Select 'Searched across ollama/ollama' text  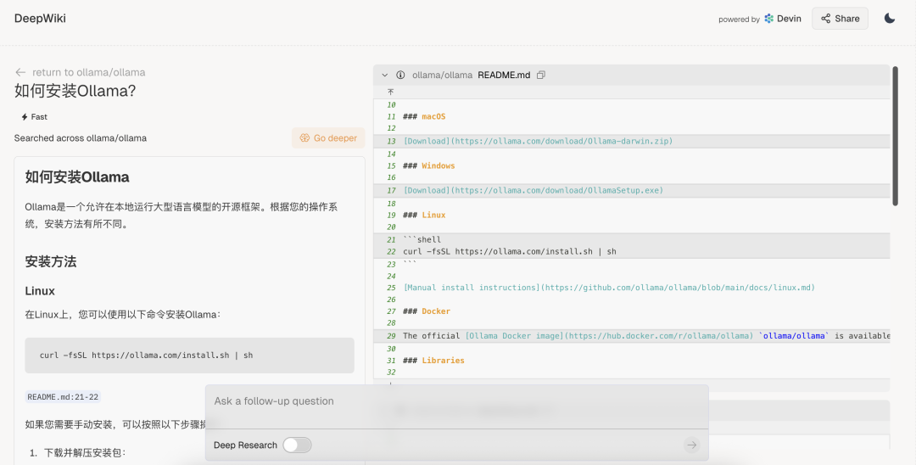(81, 138)
